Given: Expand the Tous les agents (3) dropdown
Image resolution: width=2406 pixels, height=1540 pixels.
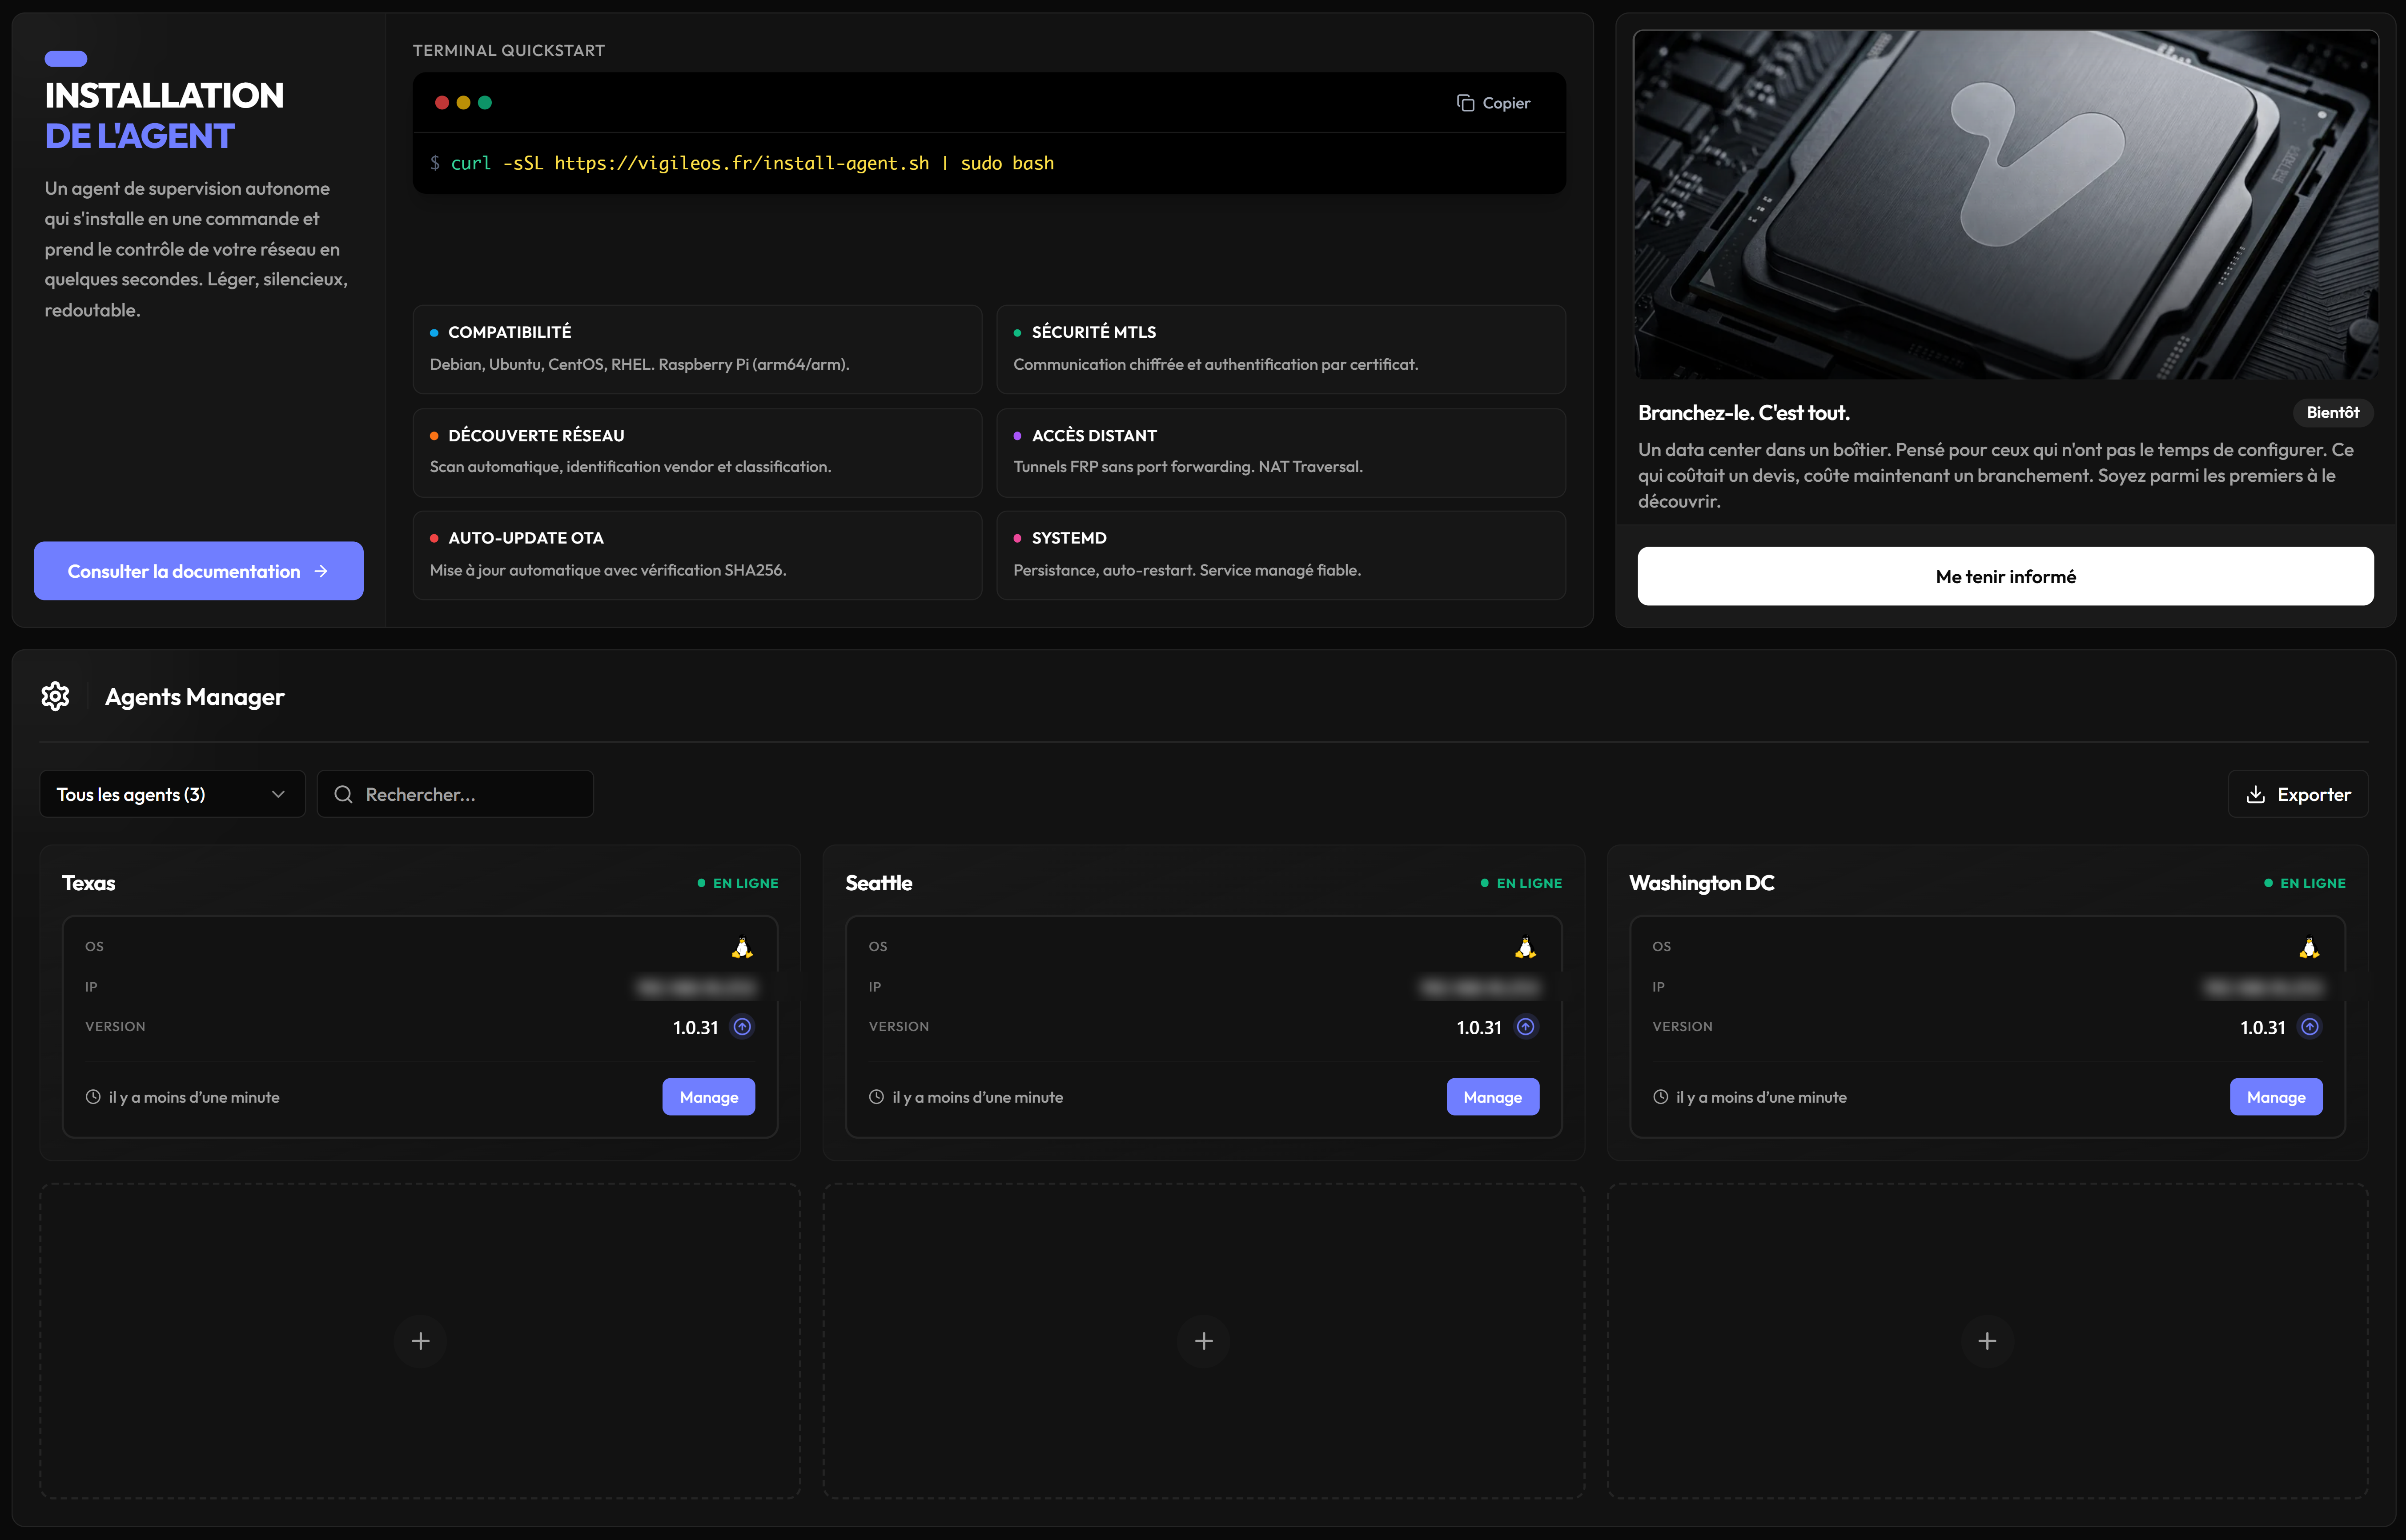Looking at the screenshot, I should (x=172, y=794).
